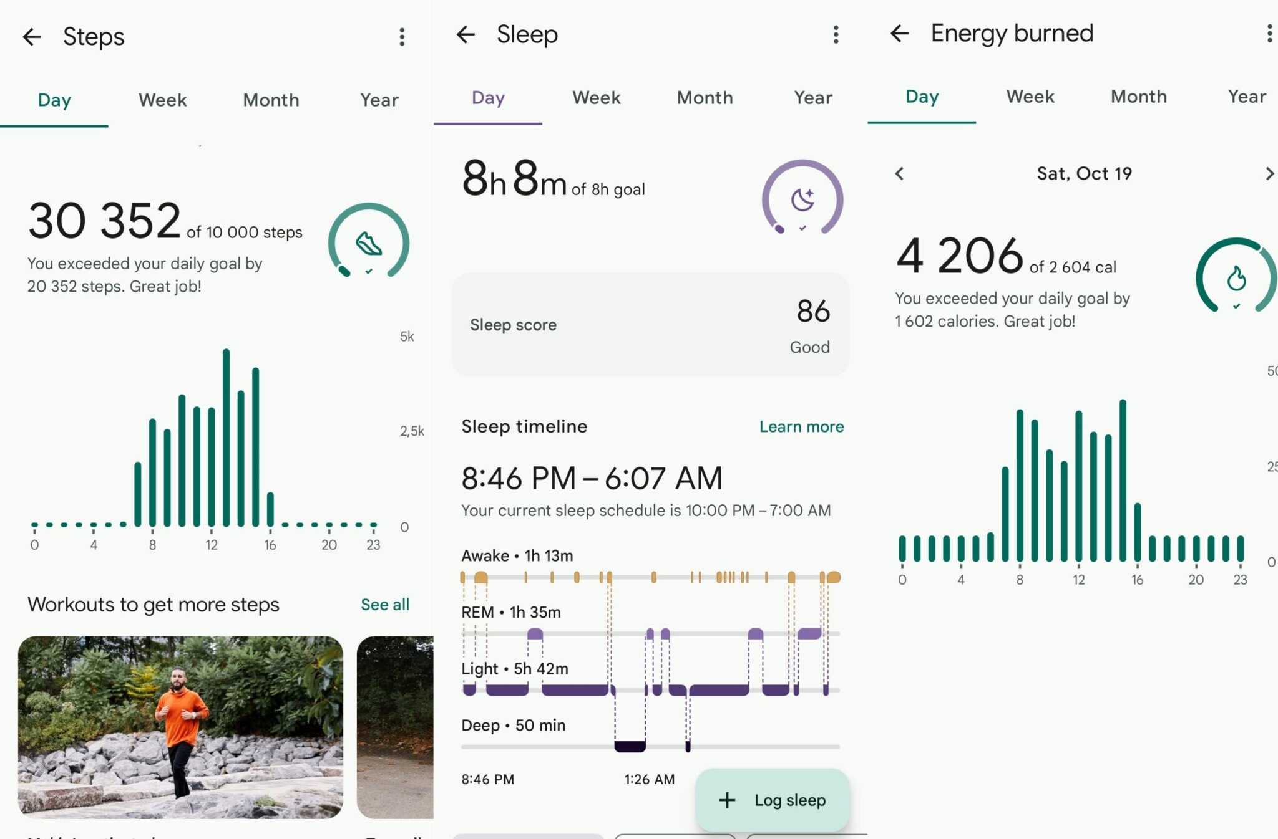Click the running workout thumbnail image

[x=182, y=725]
